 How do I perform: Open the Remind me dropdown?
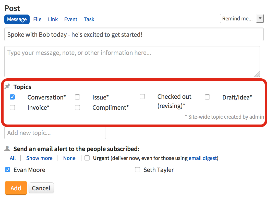pos(242,19)
